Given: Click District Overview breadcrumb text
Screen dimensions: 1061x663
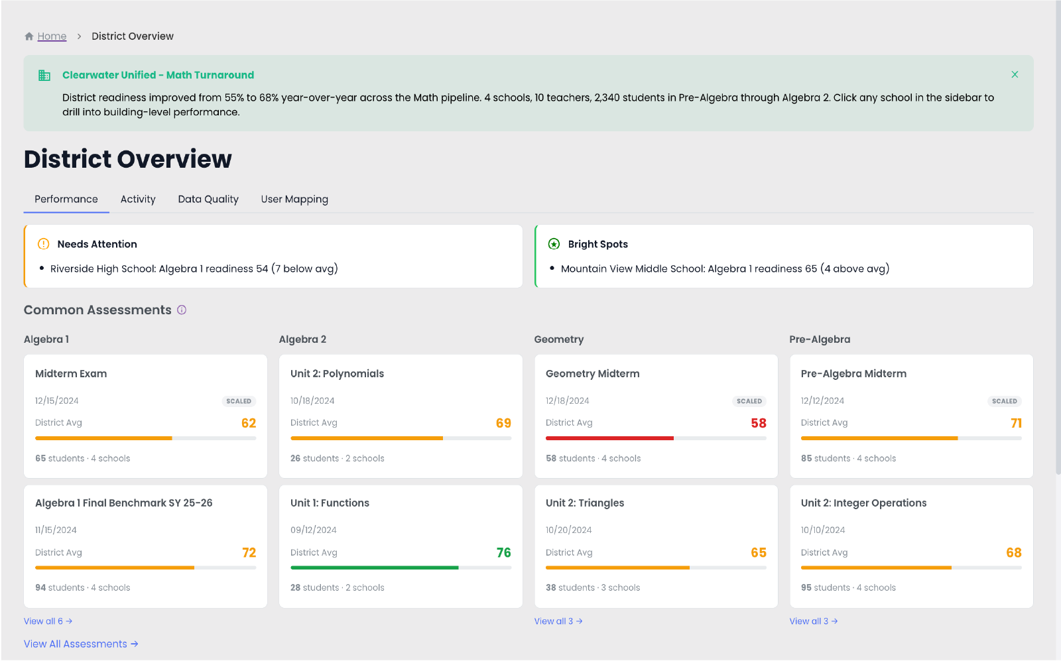Looking at the screenshot, I should [133, 36].
